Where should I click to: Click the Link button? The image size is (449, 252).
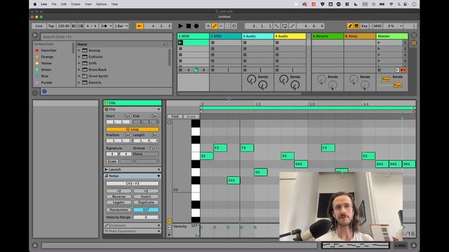click(x=39, y=26)
